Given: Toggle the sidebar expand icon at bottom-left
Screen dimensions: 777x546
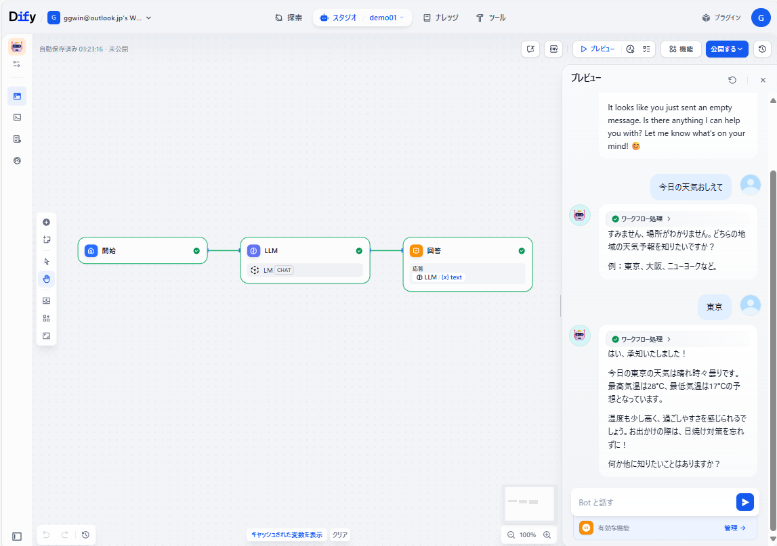Looking at the screenshot, I should click(x=17, y=536).
